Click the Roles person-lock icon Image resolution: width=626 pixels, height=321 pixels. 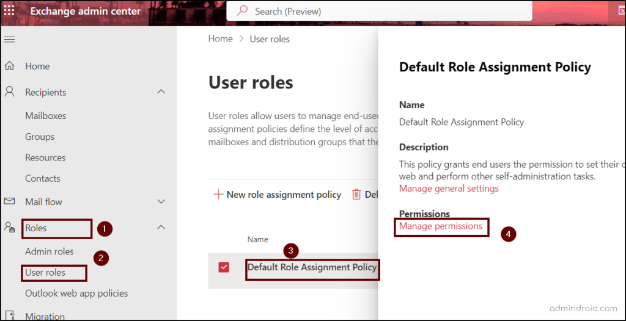(x=9, y=228)
